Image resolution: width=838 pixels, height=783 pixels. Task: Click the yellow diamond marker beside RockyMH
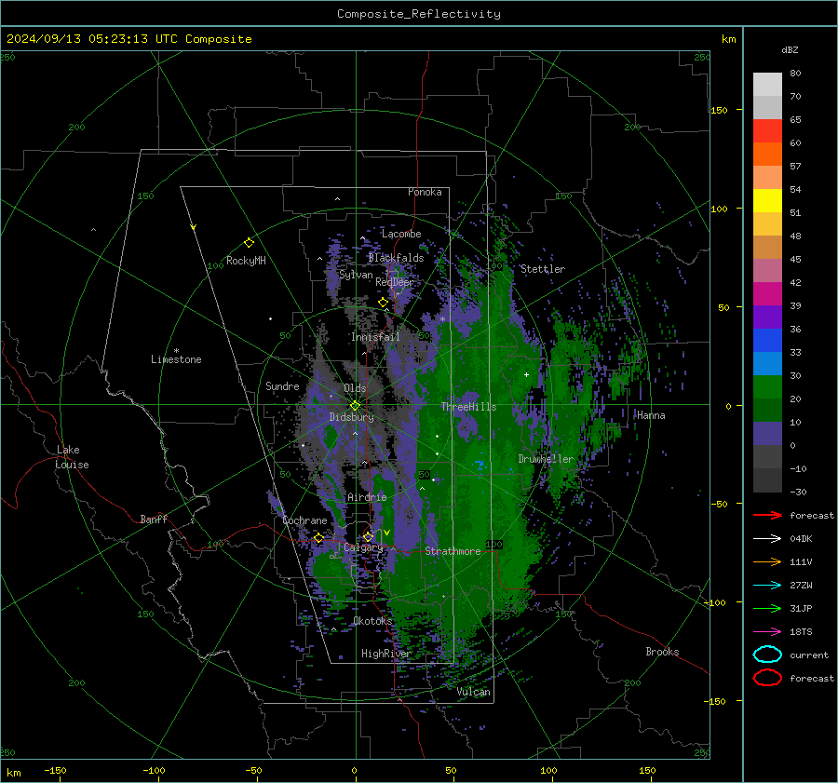[249, 243]
